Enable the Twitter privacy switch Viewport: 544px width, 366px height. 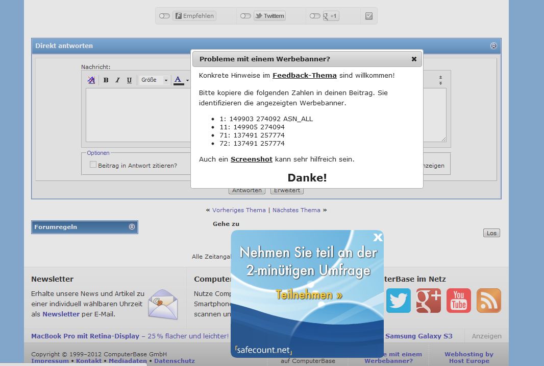245,16
